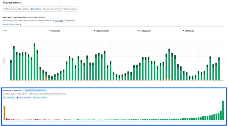Switch to Attack analysis tab
Screen dimensions: 228x126
(x=23, y=9)
